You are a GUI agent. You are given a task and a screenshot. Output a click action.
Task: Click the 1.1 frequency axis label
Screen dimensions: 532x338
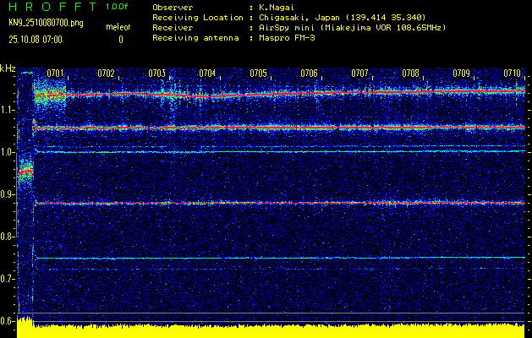tap(8, 110)
